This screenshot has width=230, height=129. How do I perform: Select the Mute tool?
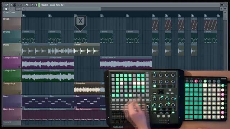click(21, 5)
